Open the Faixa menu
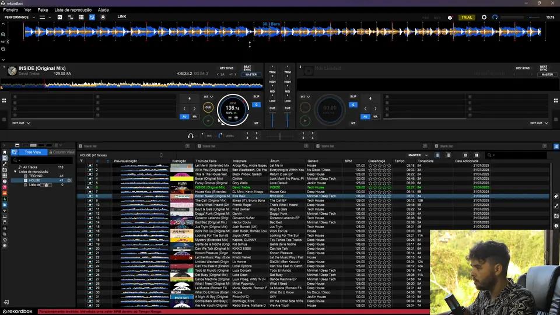 [x=43, y=10]
